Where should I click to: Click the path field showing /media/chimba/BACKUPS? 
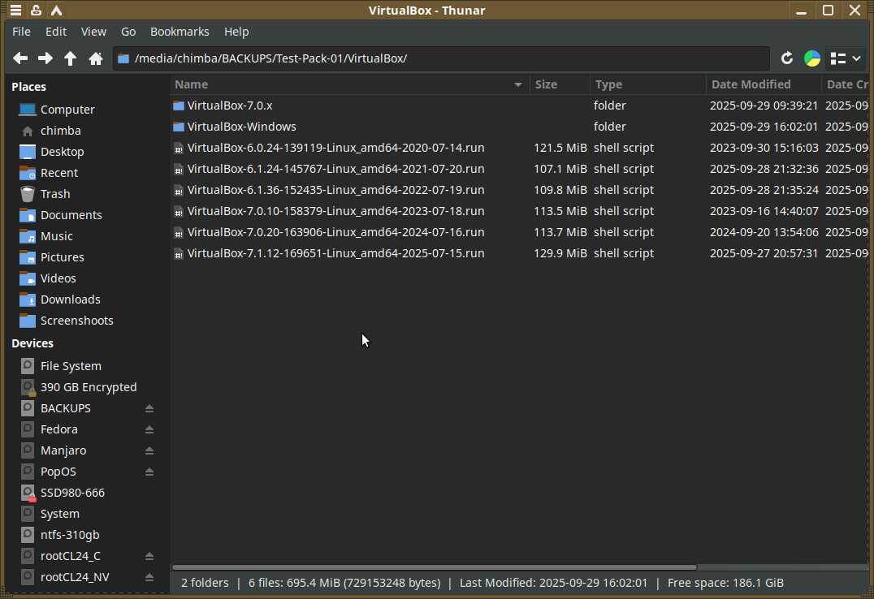[441, 58]
